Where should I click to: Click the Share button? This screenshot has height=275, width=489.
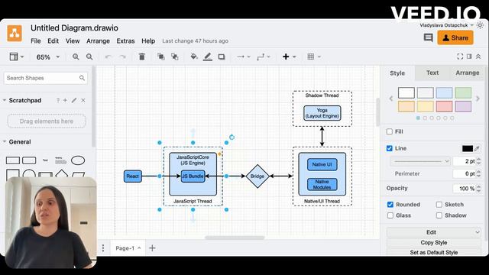click(455, 38)
